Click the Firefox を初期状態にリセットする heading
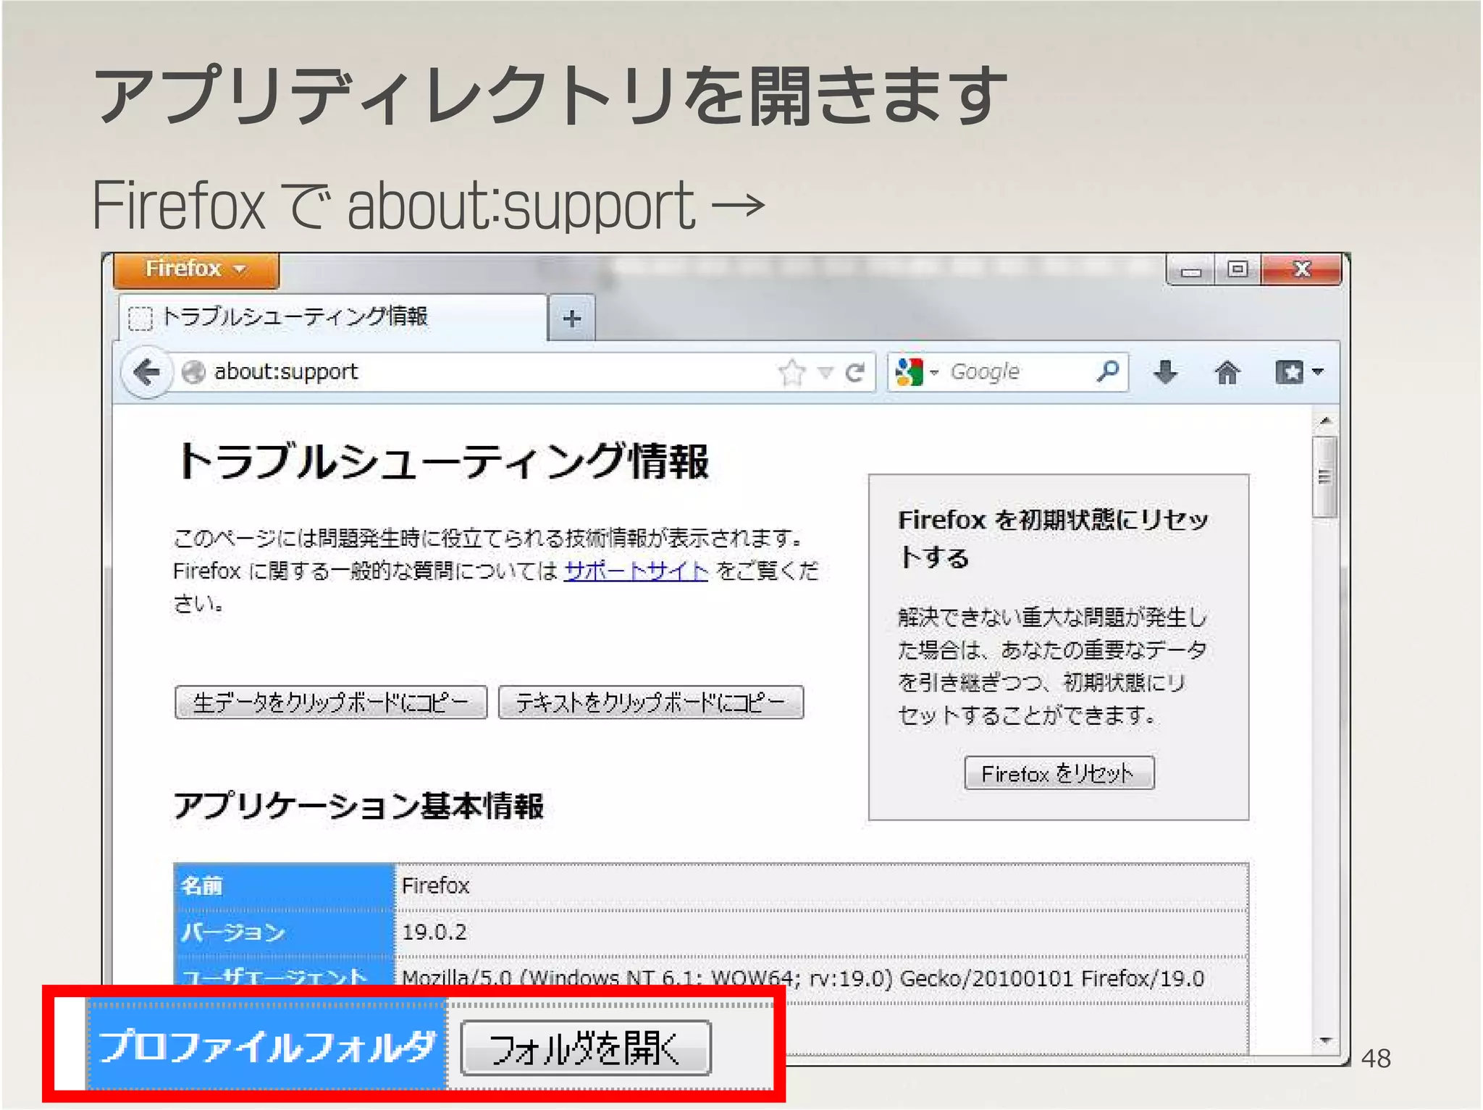Screen dimensions: 1483x1110 (x=1054, y=539)
